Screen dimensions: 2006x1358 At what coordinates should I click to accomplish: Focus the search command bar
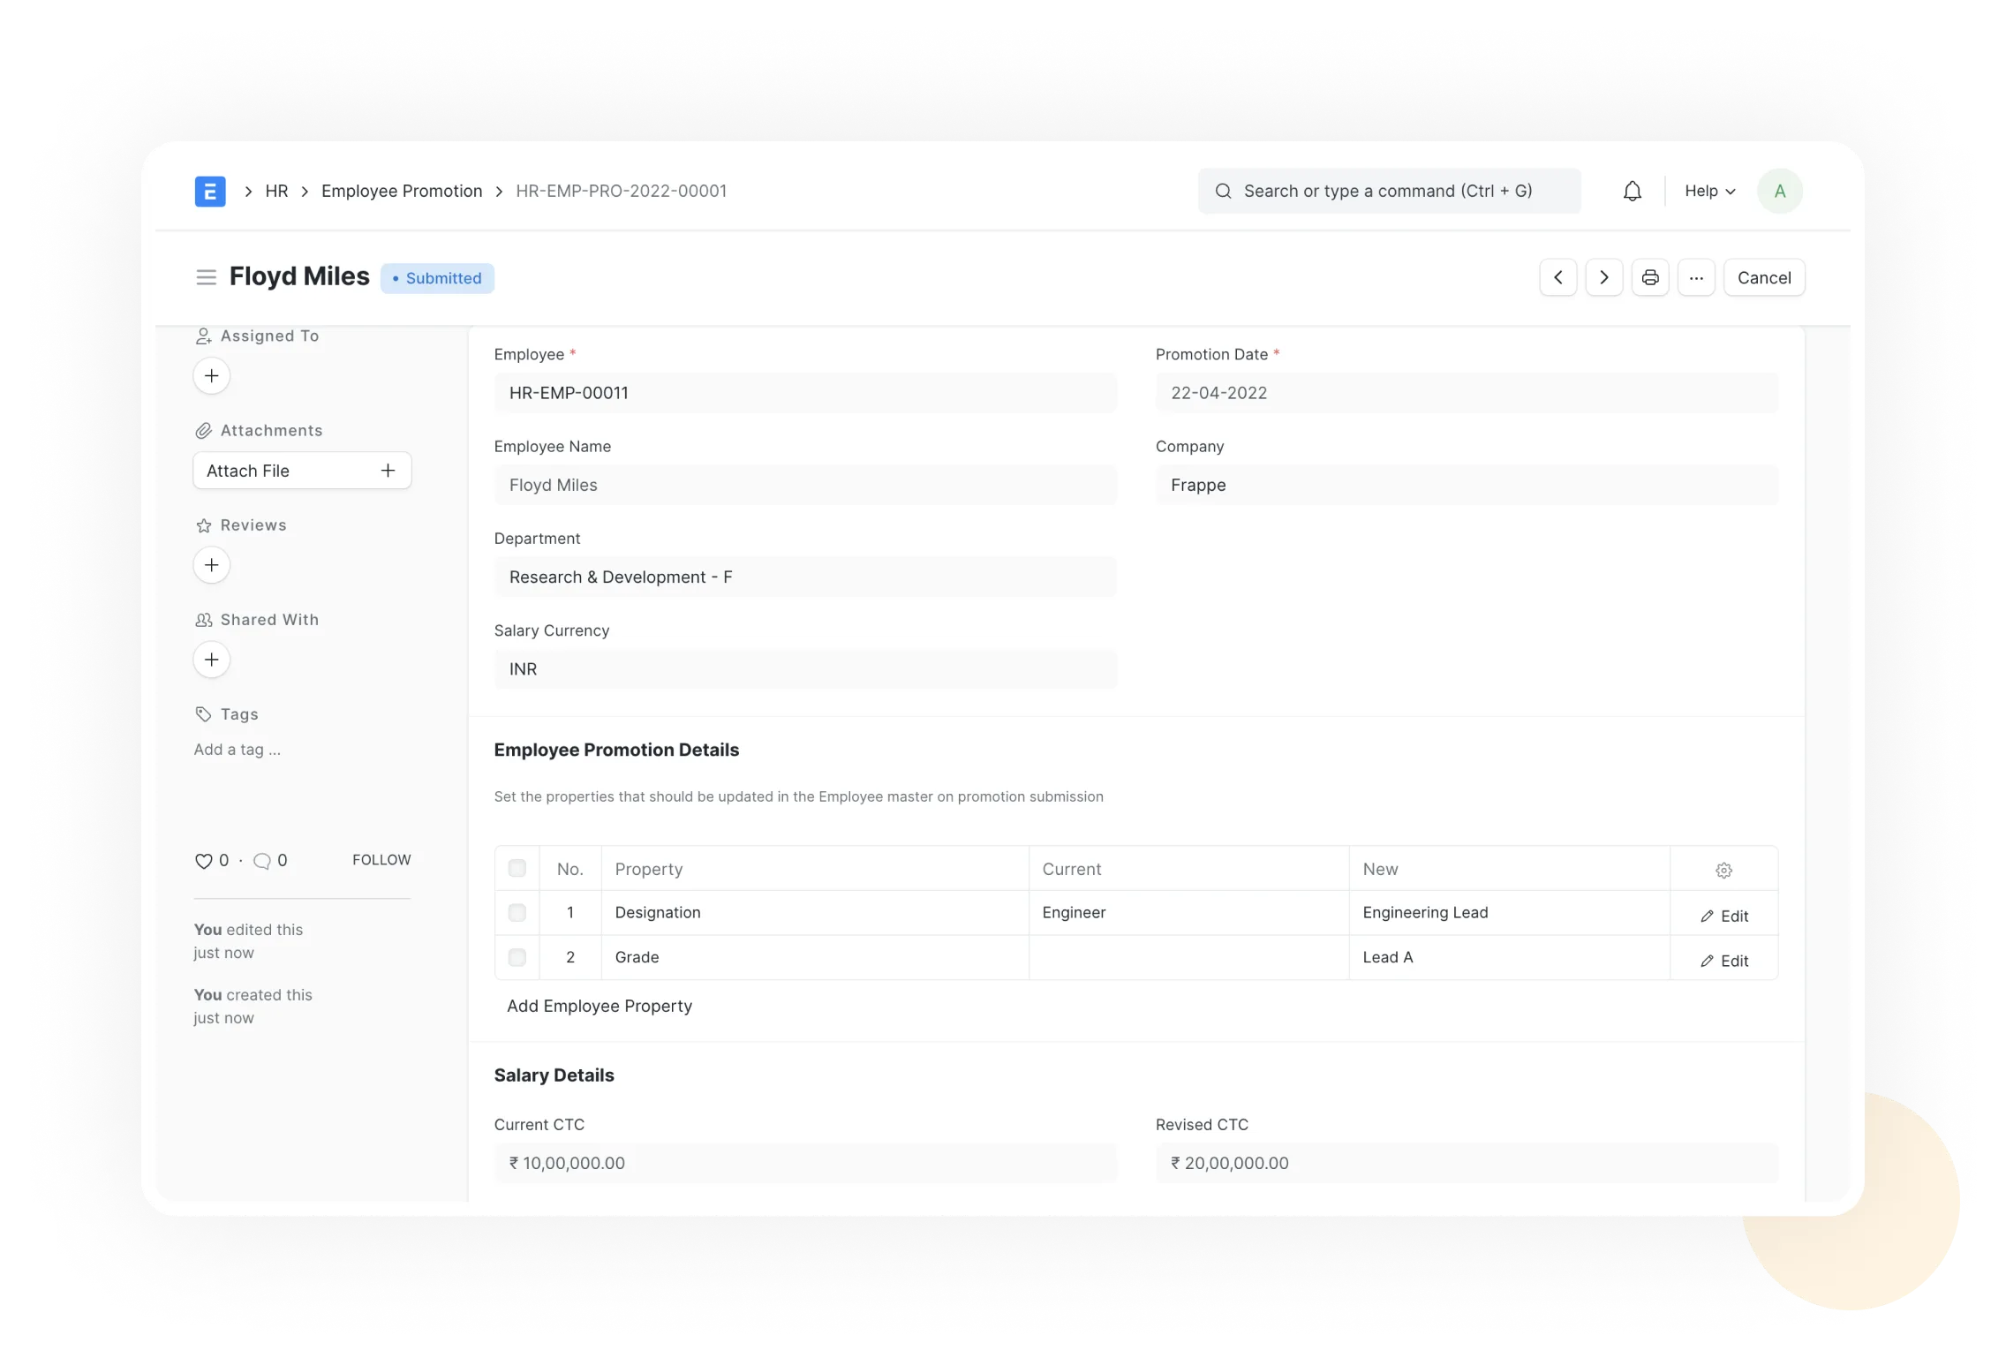(1389, 191)
